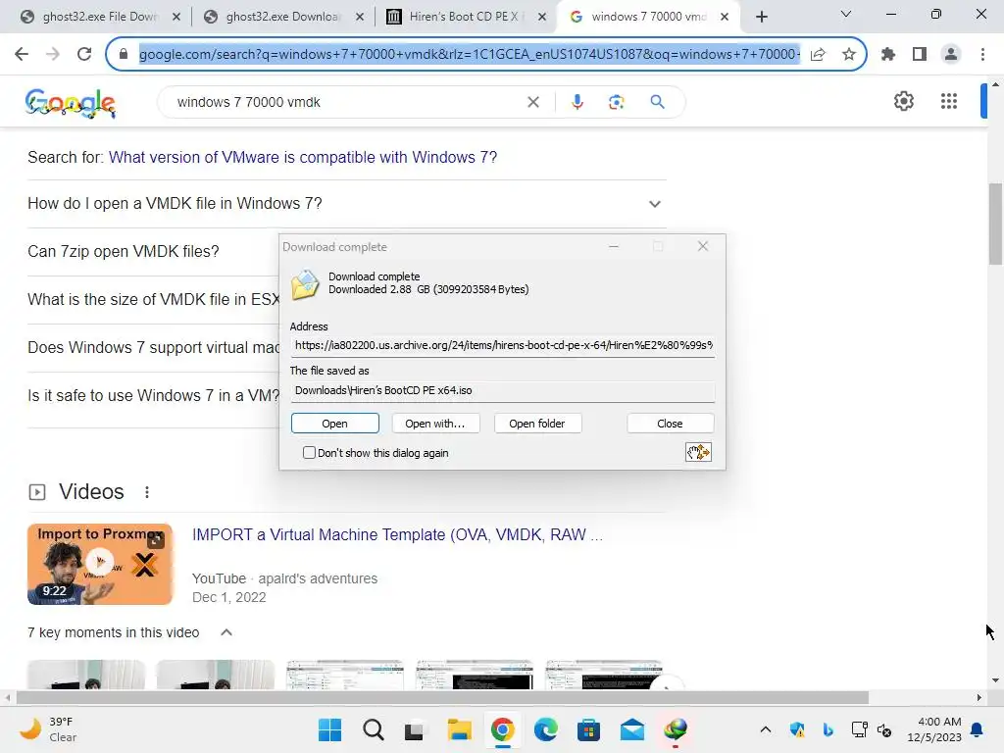This screenshot has width=1004, height=753.
Task: Toggle the Chrome side panel icon
Action: coord(920,55)
